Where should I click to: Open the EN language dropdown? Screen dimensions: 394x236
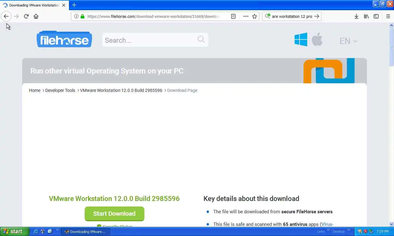348,41
